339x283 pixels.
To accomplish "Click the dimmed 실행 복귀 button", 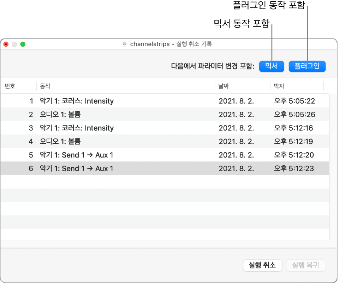I will [x=305, y=265].
